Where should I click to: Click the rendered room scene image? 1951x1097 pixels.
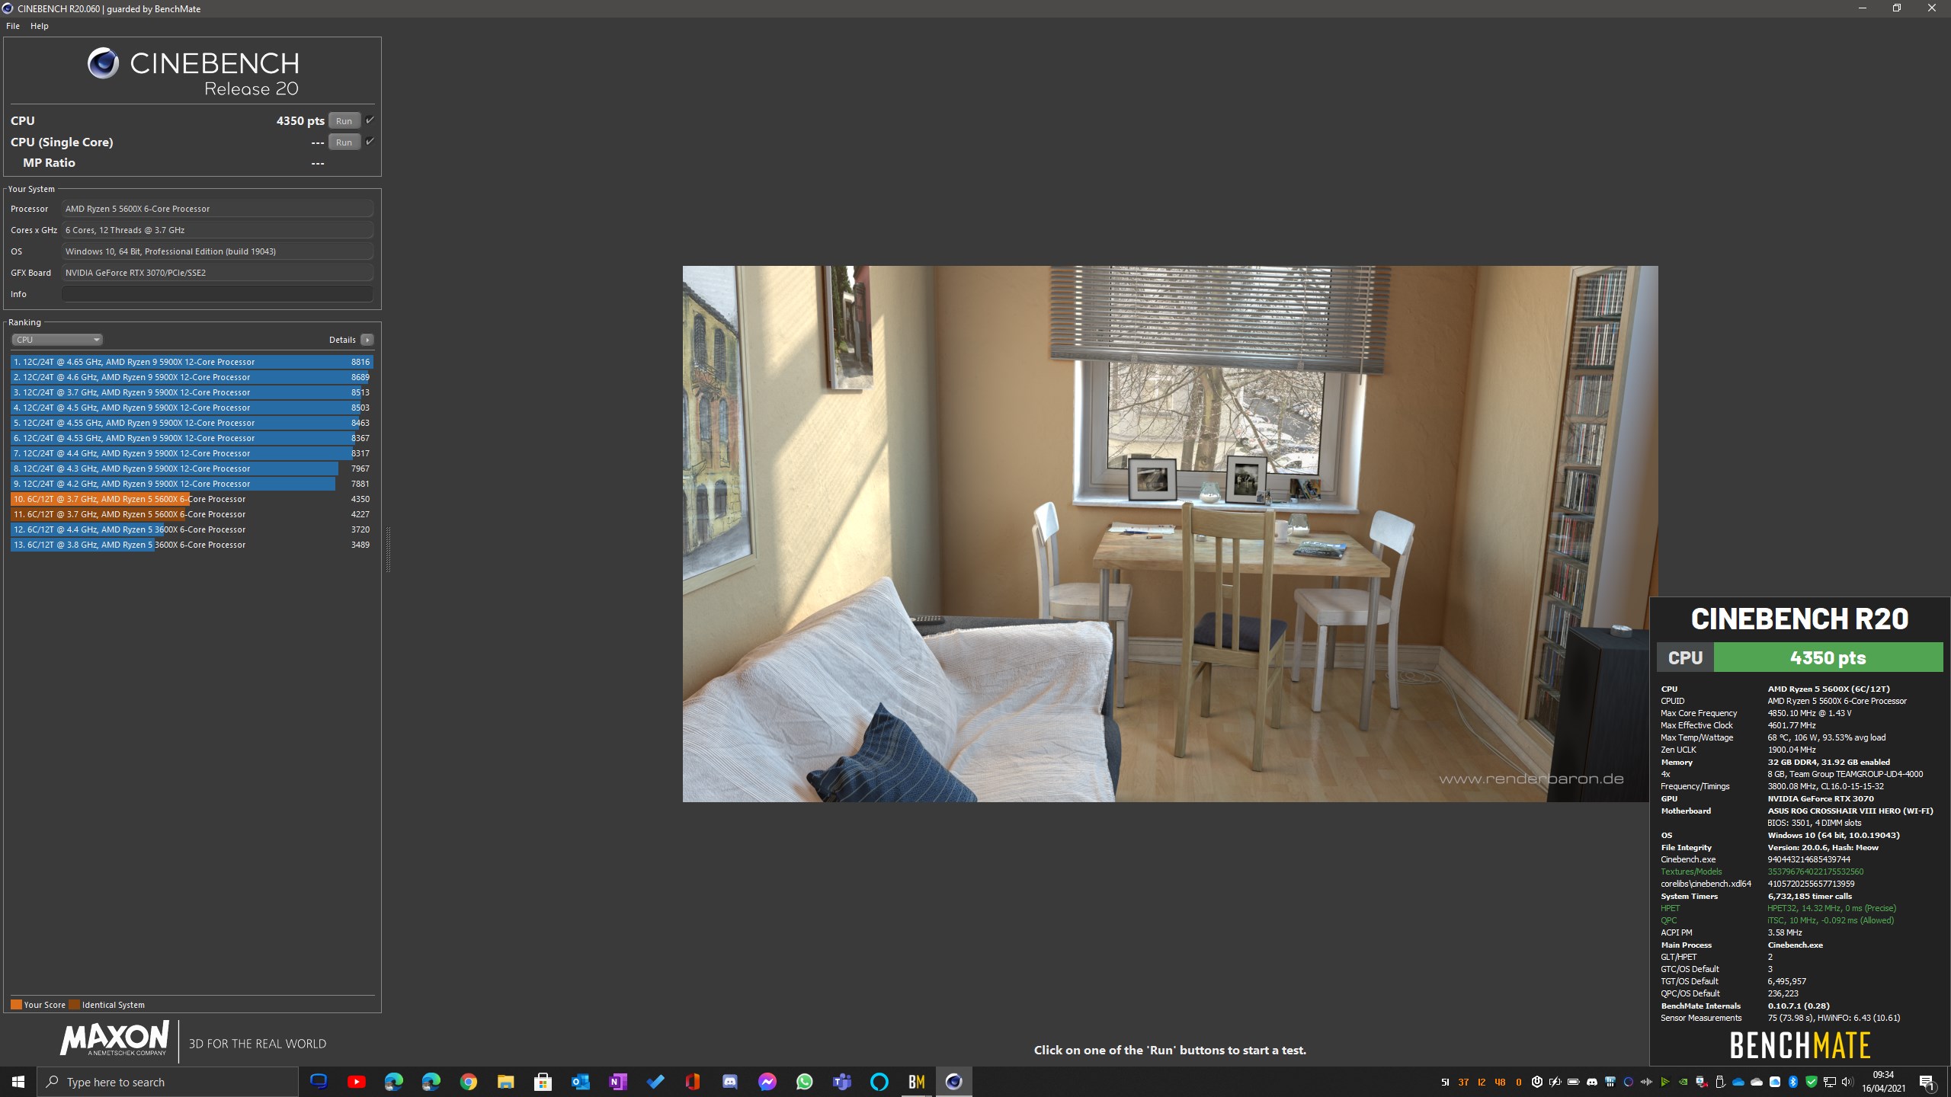pos(1170,533)
